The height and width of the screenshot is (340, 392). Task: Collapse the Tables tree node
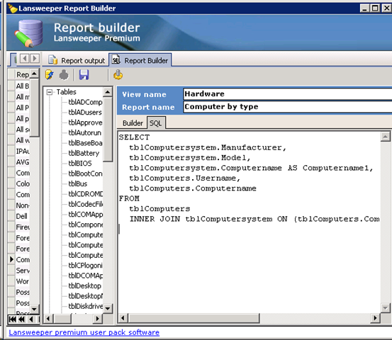point(50,92)
